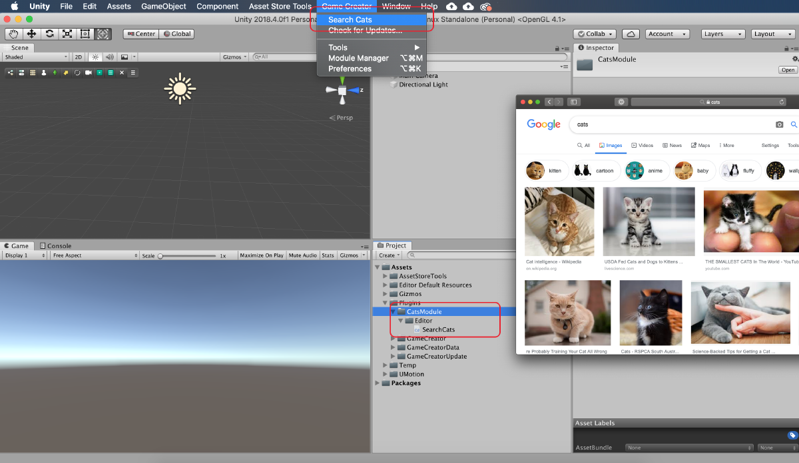This screenshot has height=463, width=799.
Task: Open the Inspector gear settings icon
Action: pos(794,59)
